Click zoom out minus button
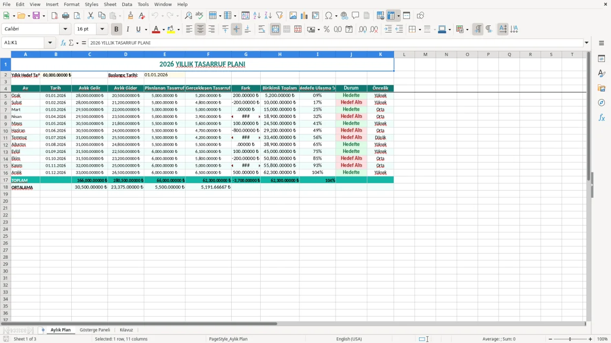Screen dimensions: 611x343 click(550, 339)
